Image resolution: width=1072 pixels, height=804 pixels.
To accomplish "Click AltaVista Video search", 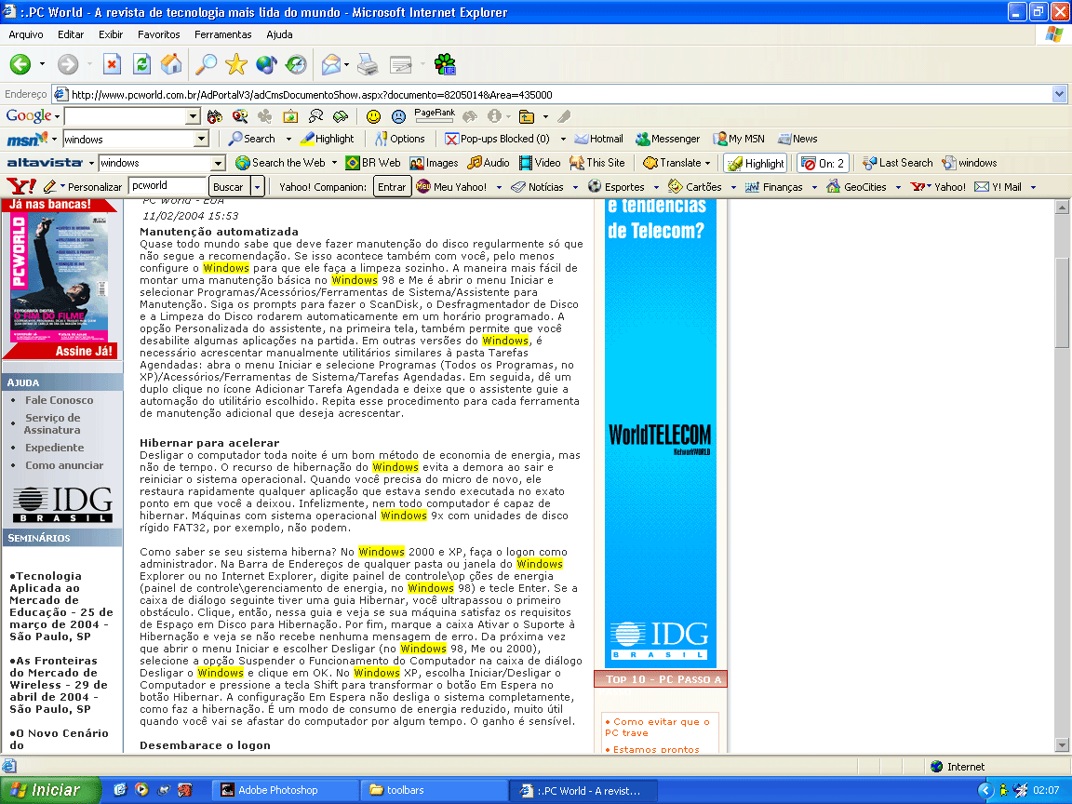I will (x=540, y=163).
